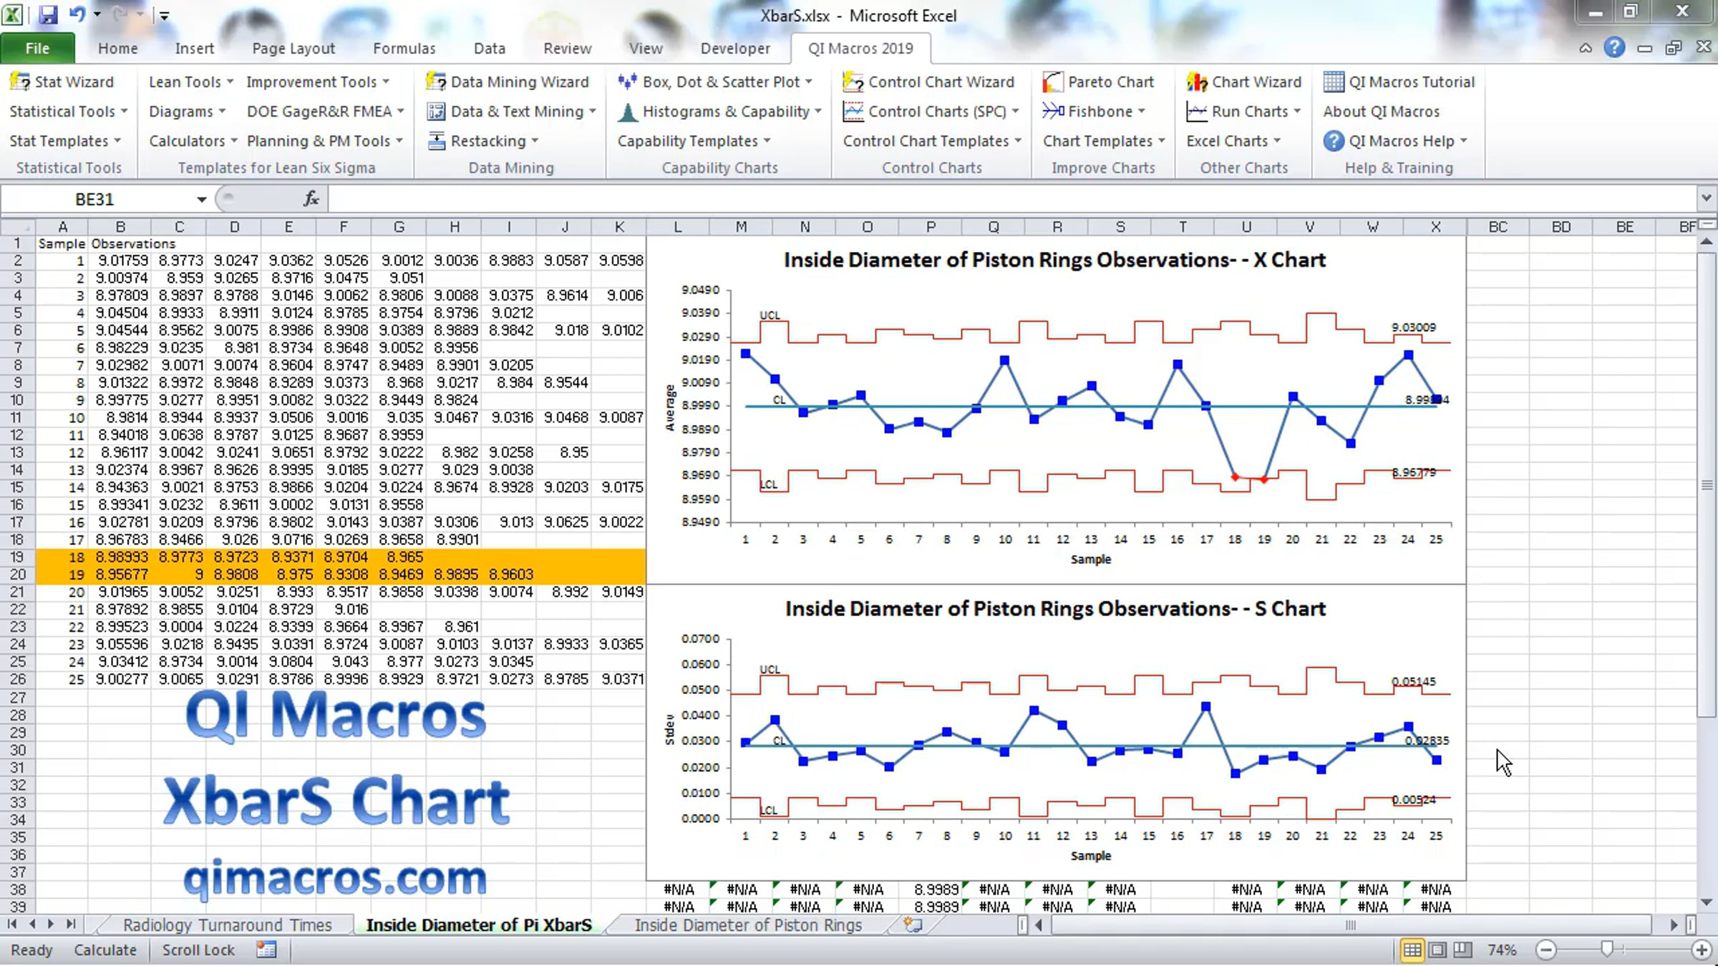Viewport: 1718px width, 966px height.
Task: Expand the Statistical Tools dropdown
Action: tap(69, 112)
